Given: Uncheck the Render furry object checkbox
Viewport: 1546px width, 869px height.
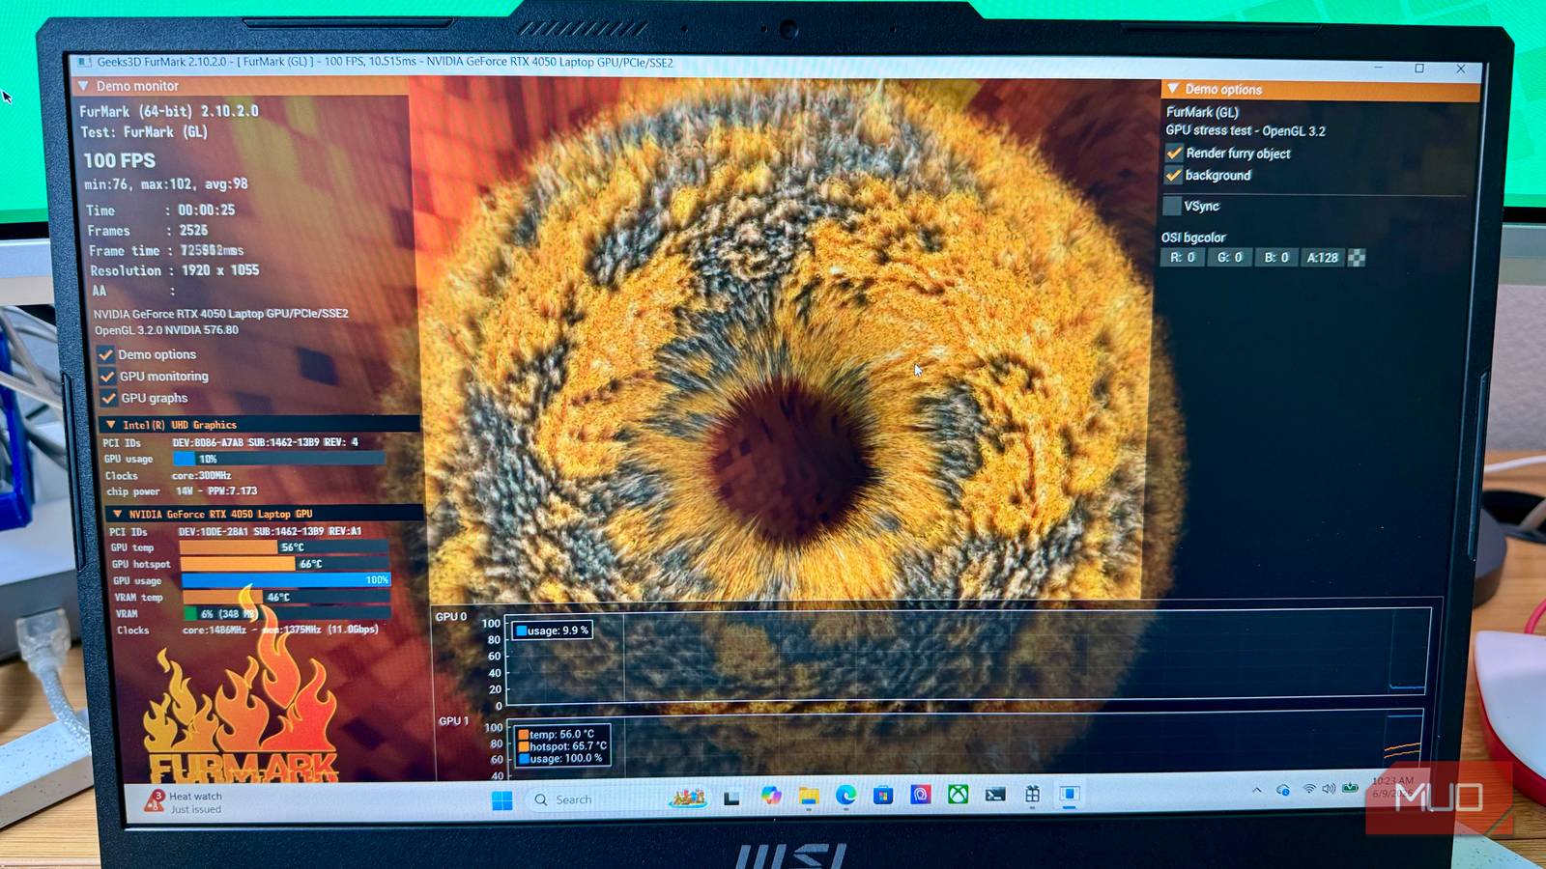Looking at the screenshot, I should click(1174, 154).
